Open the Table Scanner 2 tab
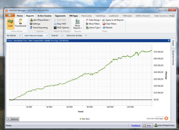This screenshot has height=130, width=179. pyautogui.click(x=163, y=16)
